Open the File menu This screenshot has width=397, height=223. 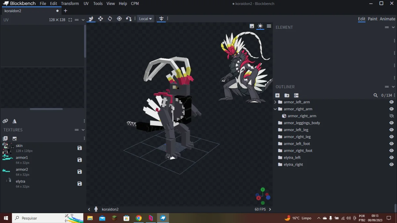click(43, 4)
